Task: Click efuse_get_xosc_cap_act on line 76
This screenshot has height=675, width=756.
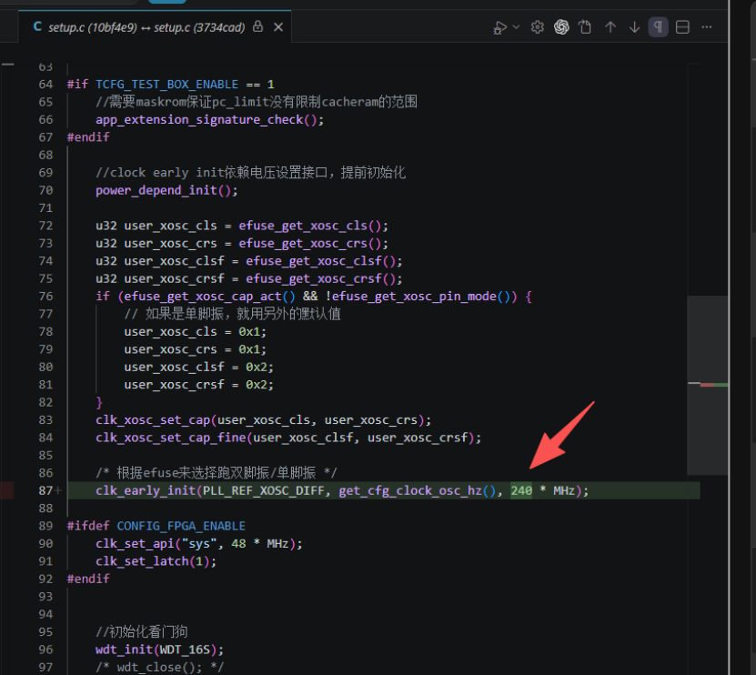Action: pos(203,297)
